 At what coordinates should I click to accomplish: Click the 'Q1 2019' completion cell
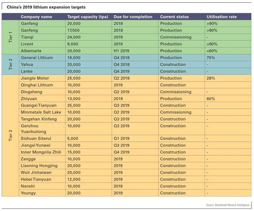(122, 138)
